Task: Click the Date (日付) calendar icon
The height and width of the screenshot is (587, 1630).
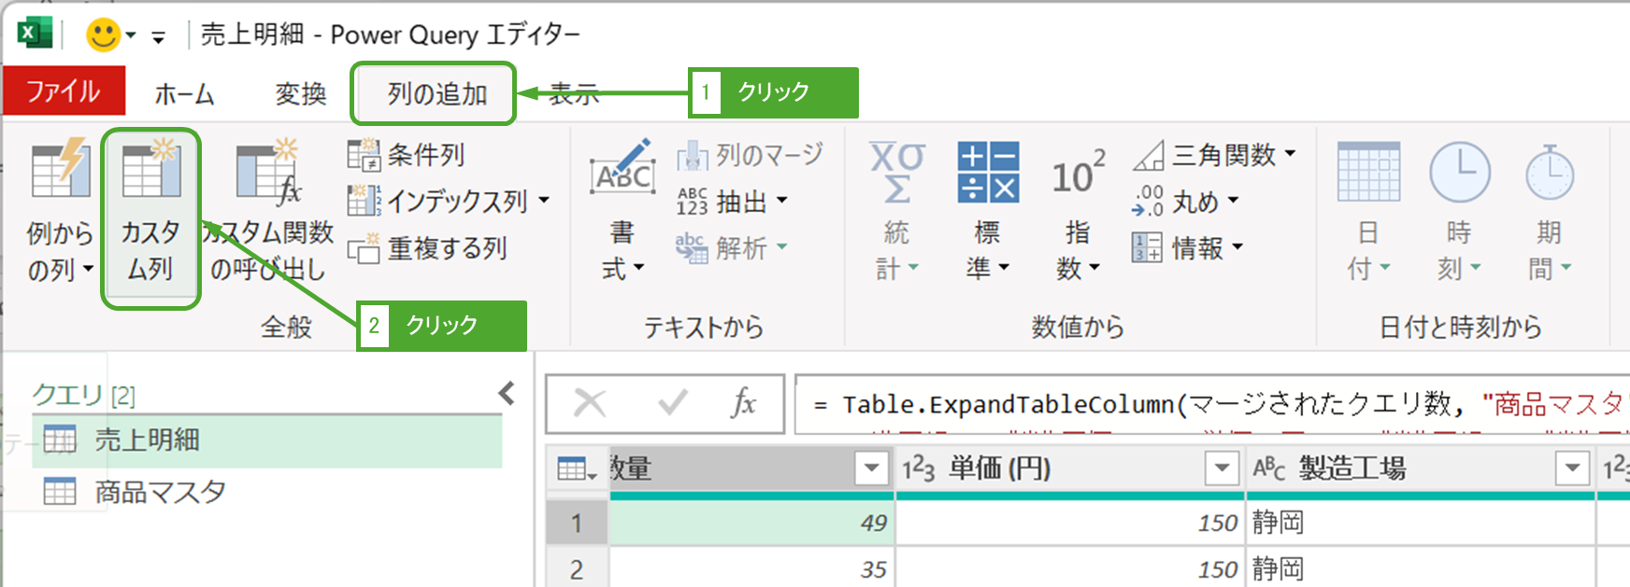Action: [1368, 173]
